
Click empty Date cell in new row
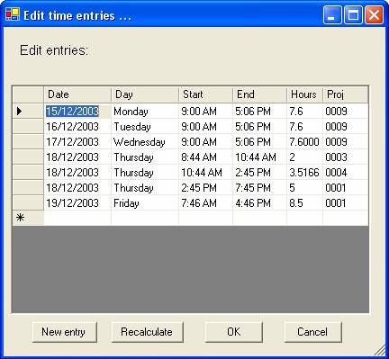[77, 218]
